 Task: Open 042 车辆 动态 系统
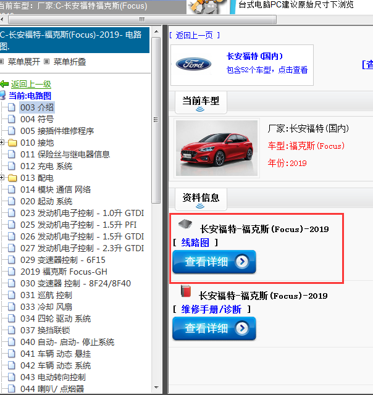point(56,365)
